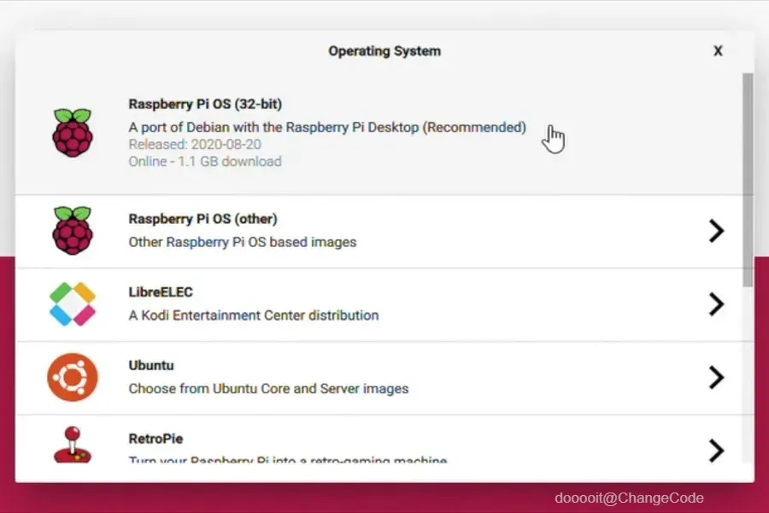Click the Raspberry Pi OS (32-bit) raspberry logo
The width and height of the screenshot is (769, 513).
[73, 133]
